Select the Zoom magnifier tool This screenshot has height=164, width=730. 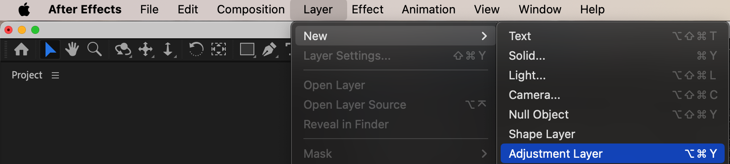click(x=94, y=49)
